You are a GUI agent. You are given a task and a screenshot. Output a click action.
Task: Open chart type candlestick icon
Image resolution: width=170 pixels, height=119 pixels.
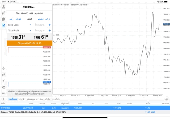coord(3,74)
